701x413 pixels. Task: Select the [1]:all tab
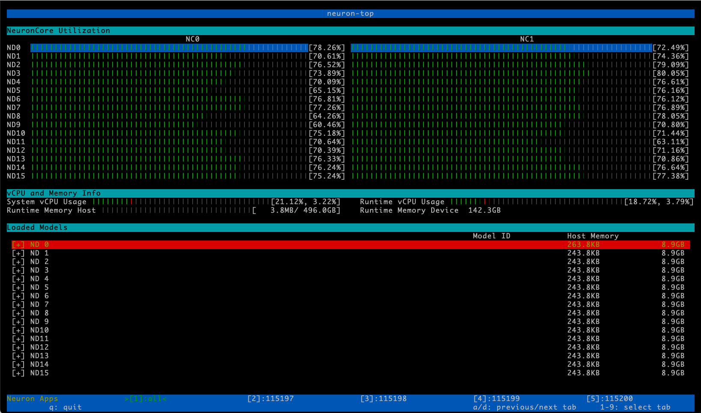146,398
